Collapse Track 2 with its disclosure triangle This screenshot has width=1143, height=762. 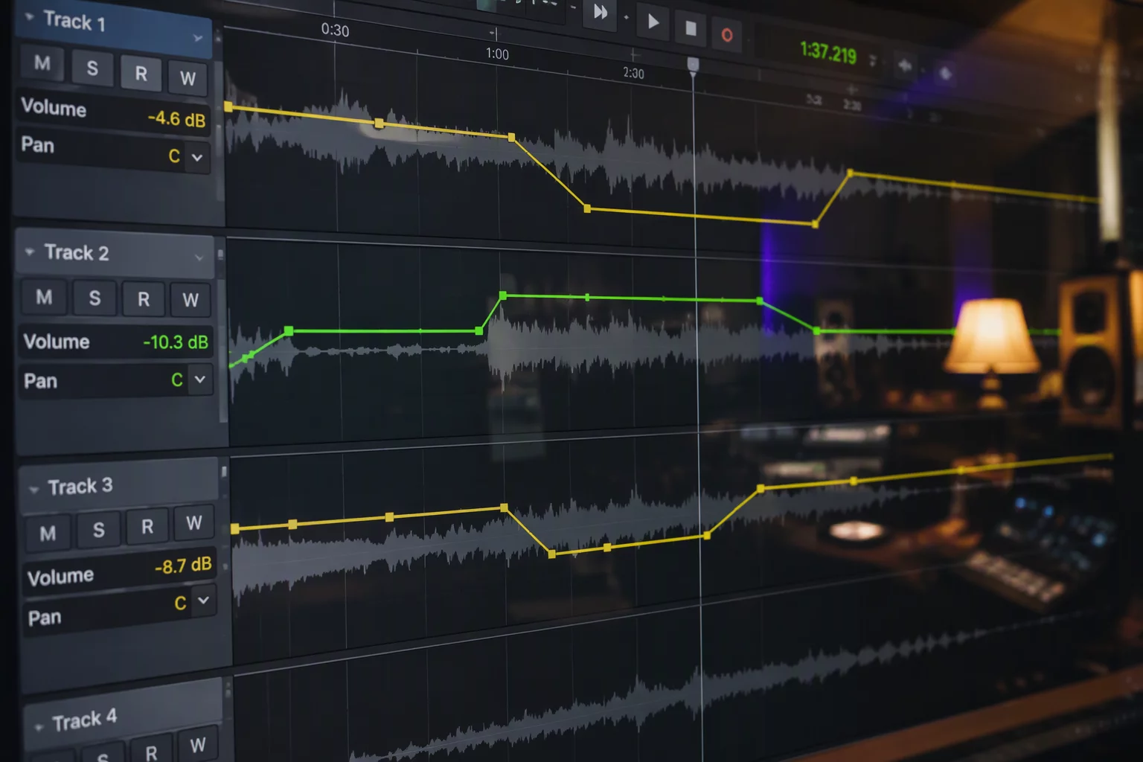click(30, 252)
